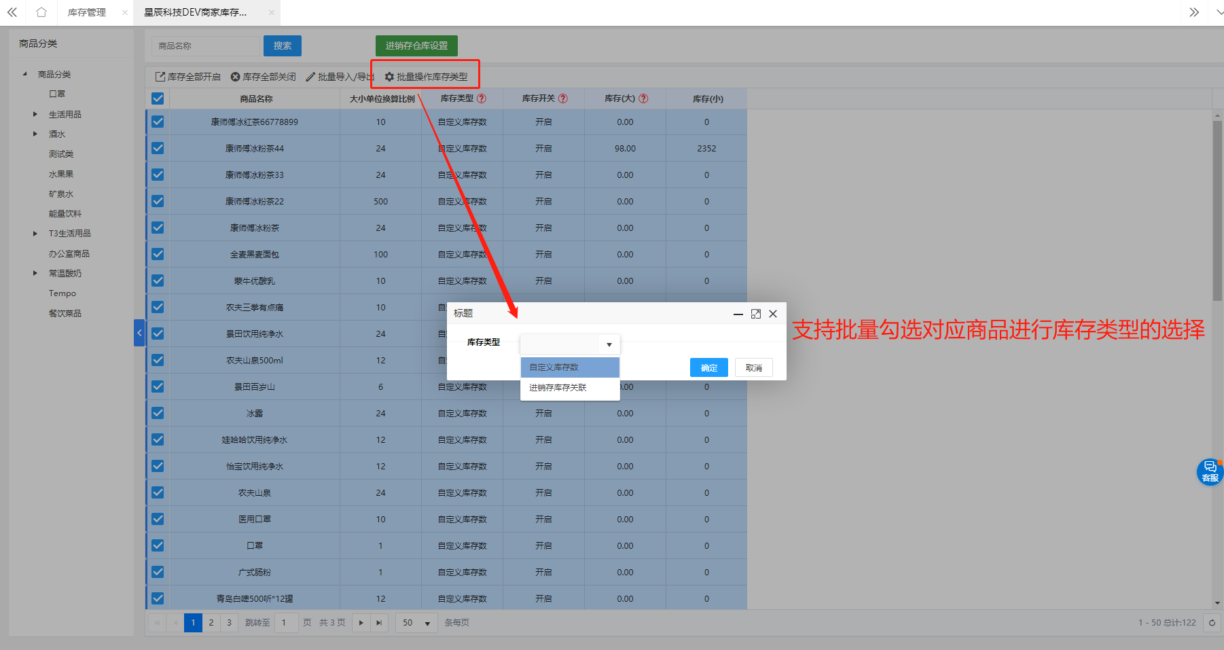Toggle the select-all header checkbox

158,98
